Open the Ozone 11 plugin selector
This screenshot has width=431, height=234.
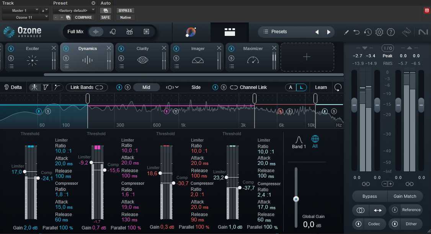pos(25,17)
